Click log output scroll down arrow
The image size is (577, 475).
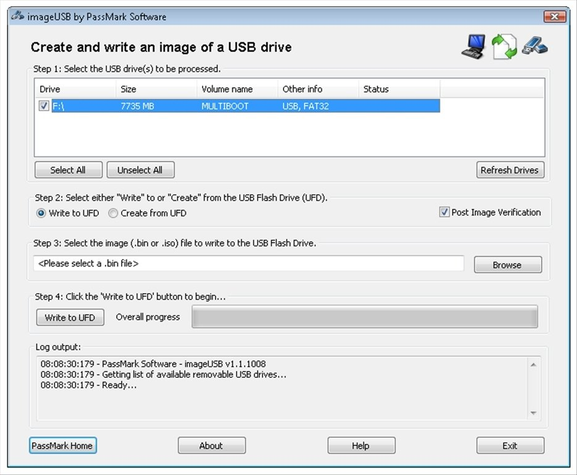coord(533,413)
